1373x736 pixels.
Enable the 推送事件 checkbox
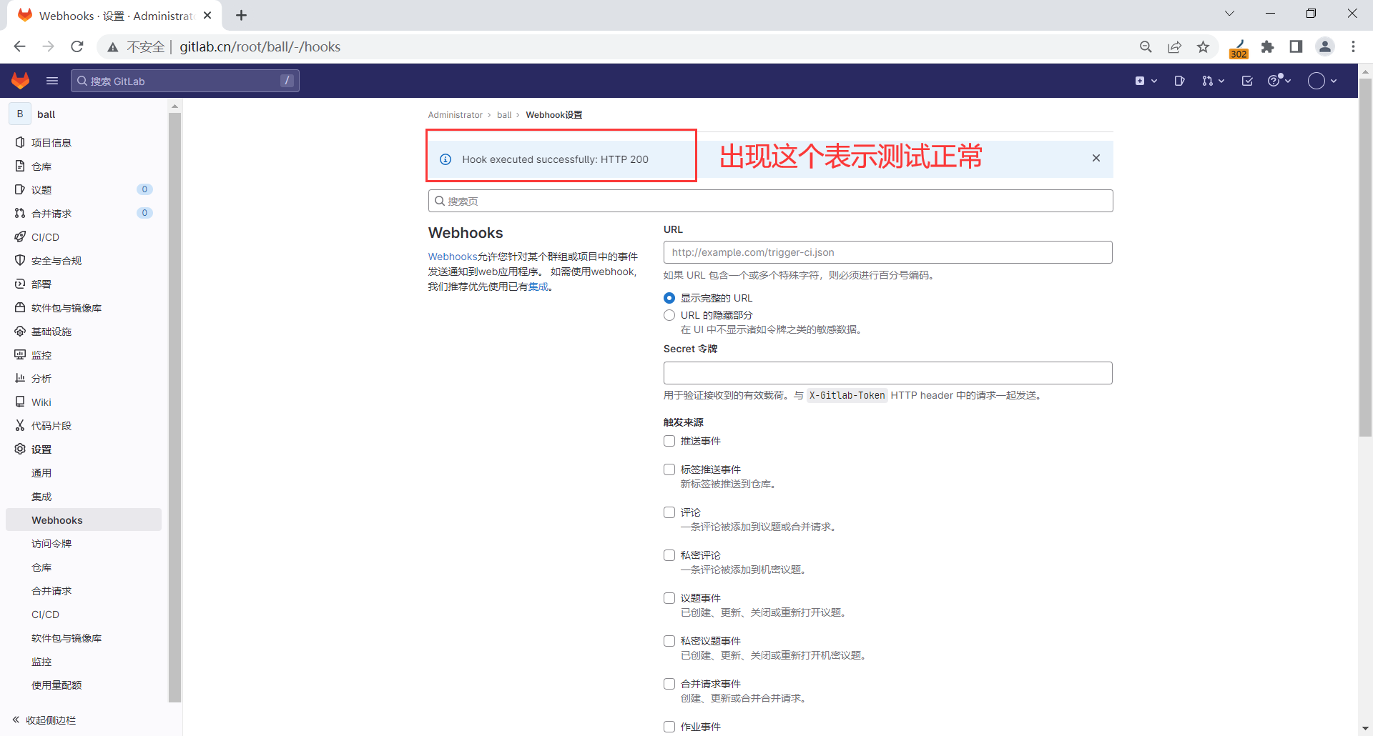669,441
